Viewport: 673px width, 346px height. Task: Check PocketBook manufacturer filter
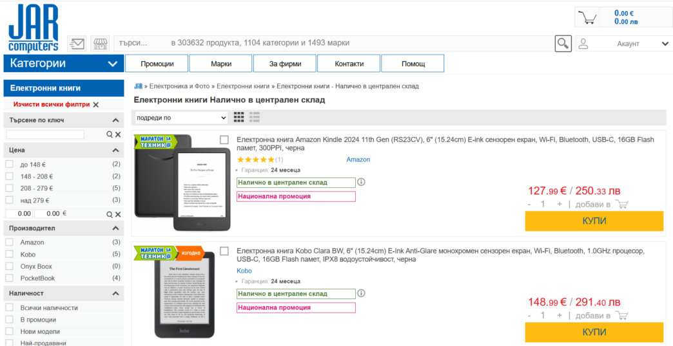coord(9,278)
